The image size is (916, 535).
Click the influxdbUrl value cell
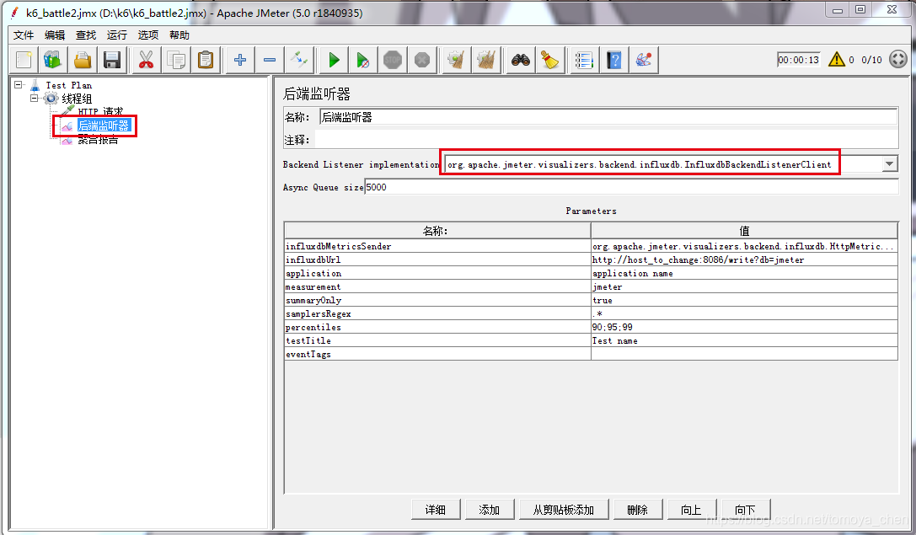coord(744,259)
